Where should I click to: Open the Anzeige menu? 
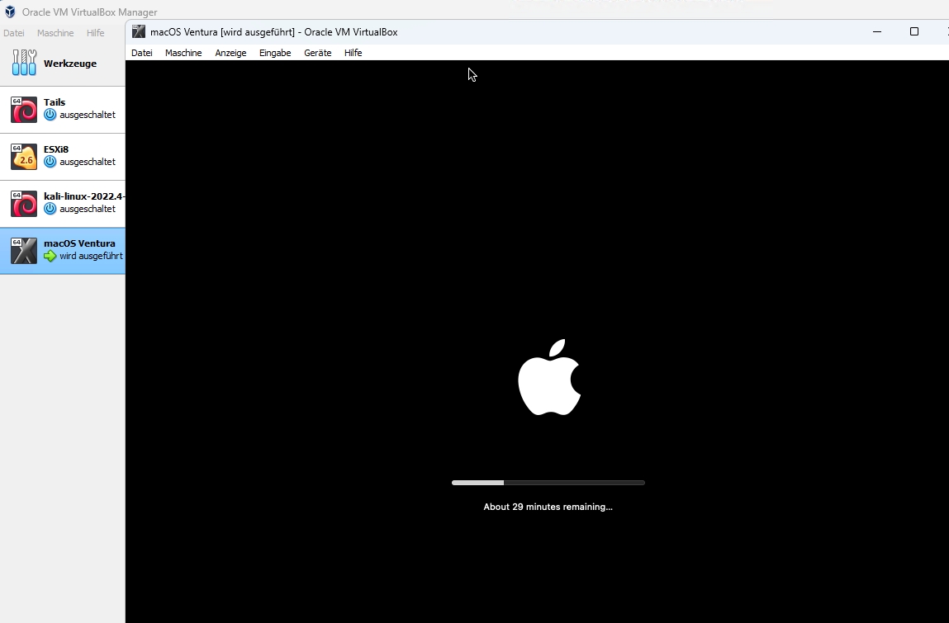230,53
